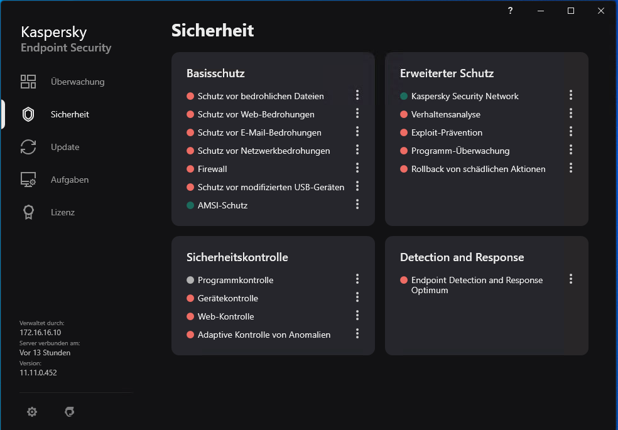Switch to the Update section
618x430 pixels.
coord(65,148)
